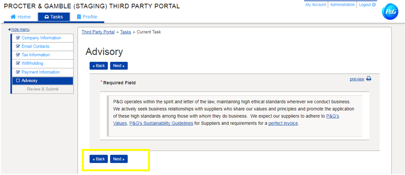This screenshot has width=405, height=175.
Task: Open the Profile tab
Action: 87,17
